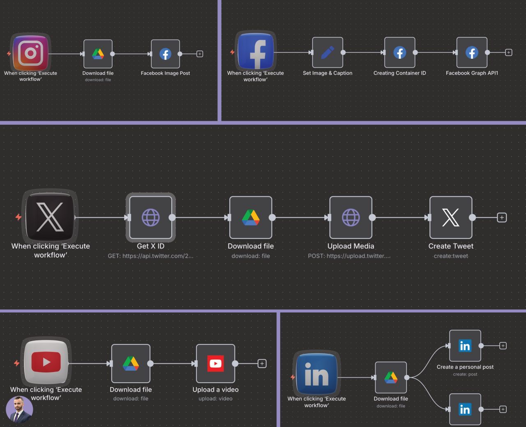Open the Get X ID globe node
The height and width of the screenshot is (427, 526).
[x=151, y=217]
